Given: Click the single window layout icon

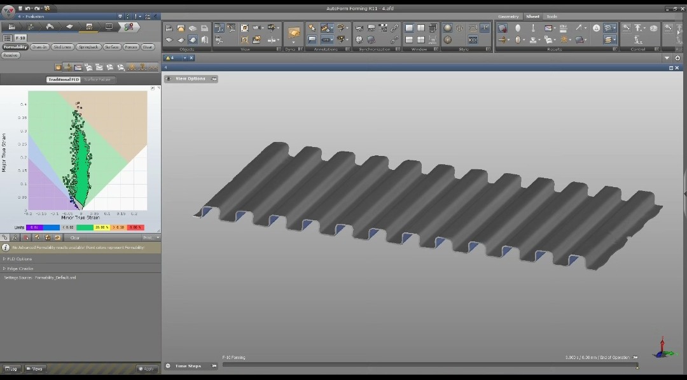Looking at the screenshot, I should coord(409,28).
